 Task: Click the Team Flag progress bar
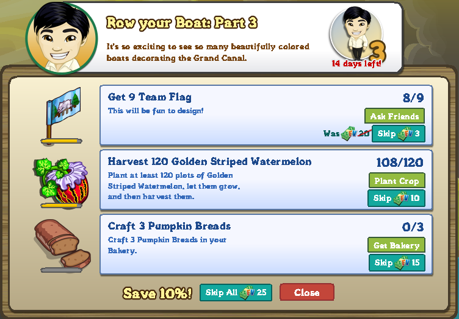pyautogui.click(x=61, y=141)
